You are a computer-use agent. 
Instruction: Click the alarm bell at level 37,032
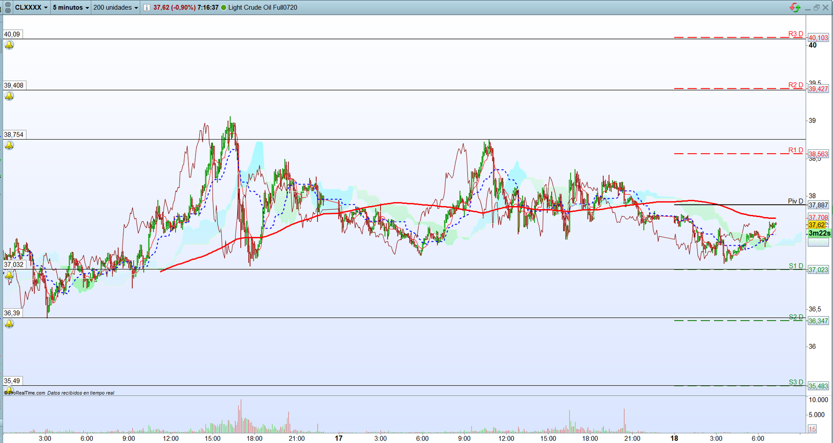click(x=9, y=275)
